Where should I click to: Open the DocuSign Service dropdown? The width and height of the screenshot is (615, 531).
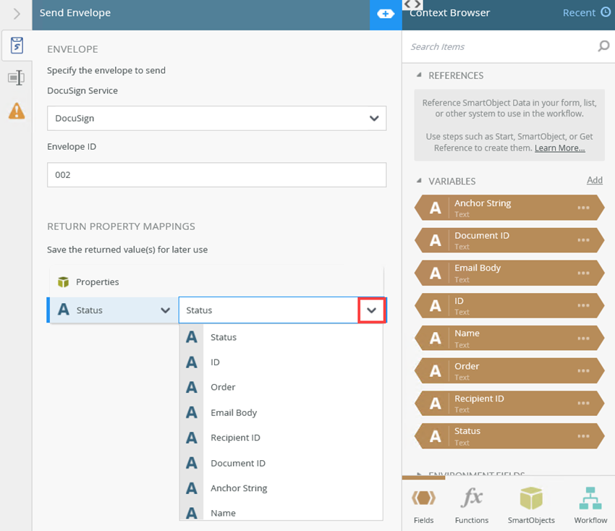click(373, 118)
